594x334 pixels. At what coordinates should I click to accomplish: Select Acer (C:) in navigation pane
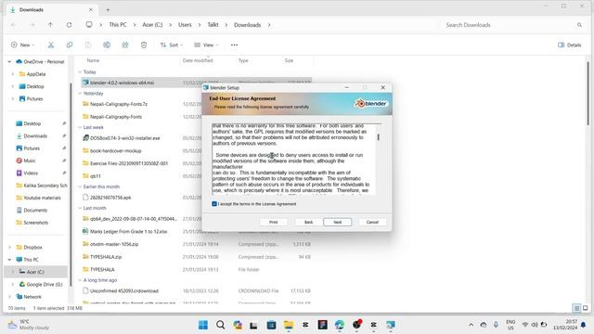coord(35,272)
